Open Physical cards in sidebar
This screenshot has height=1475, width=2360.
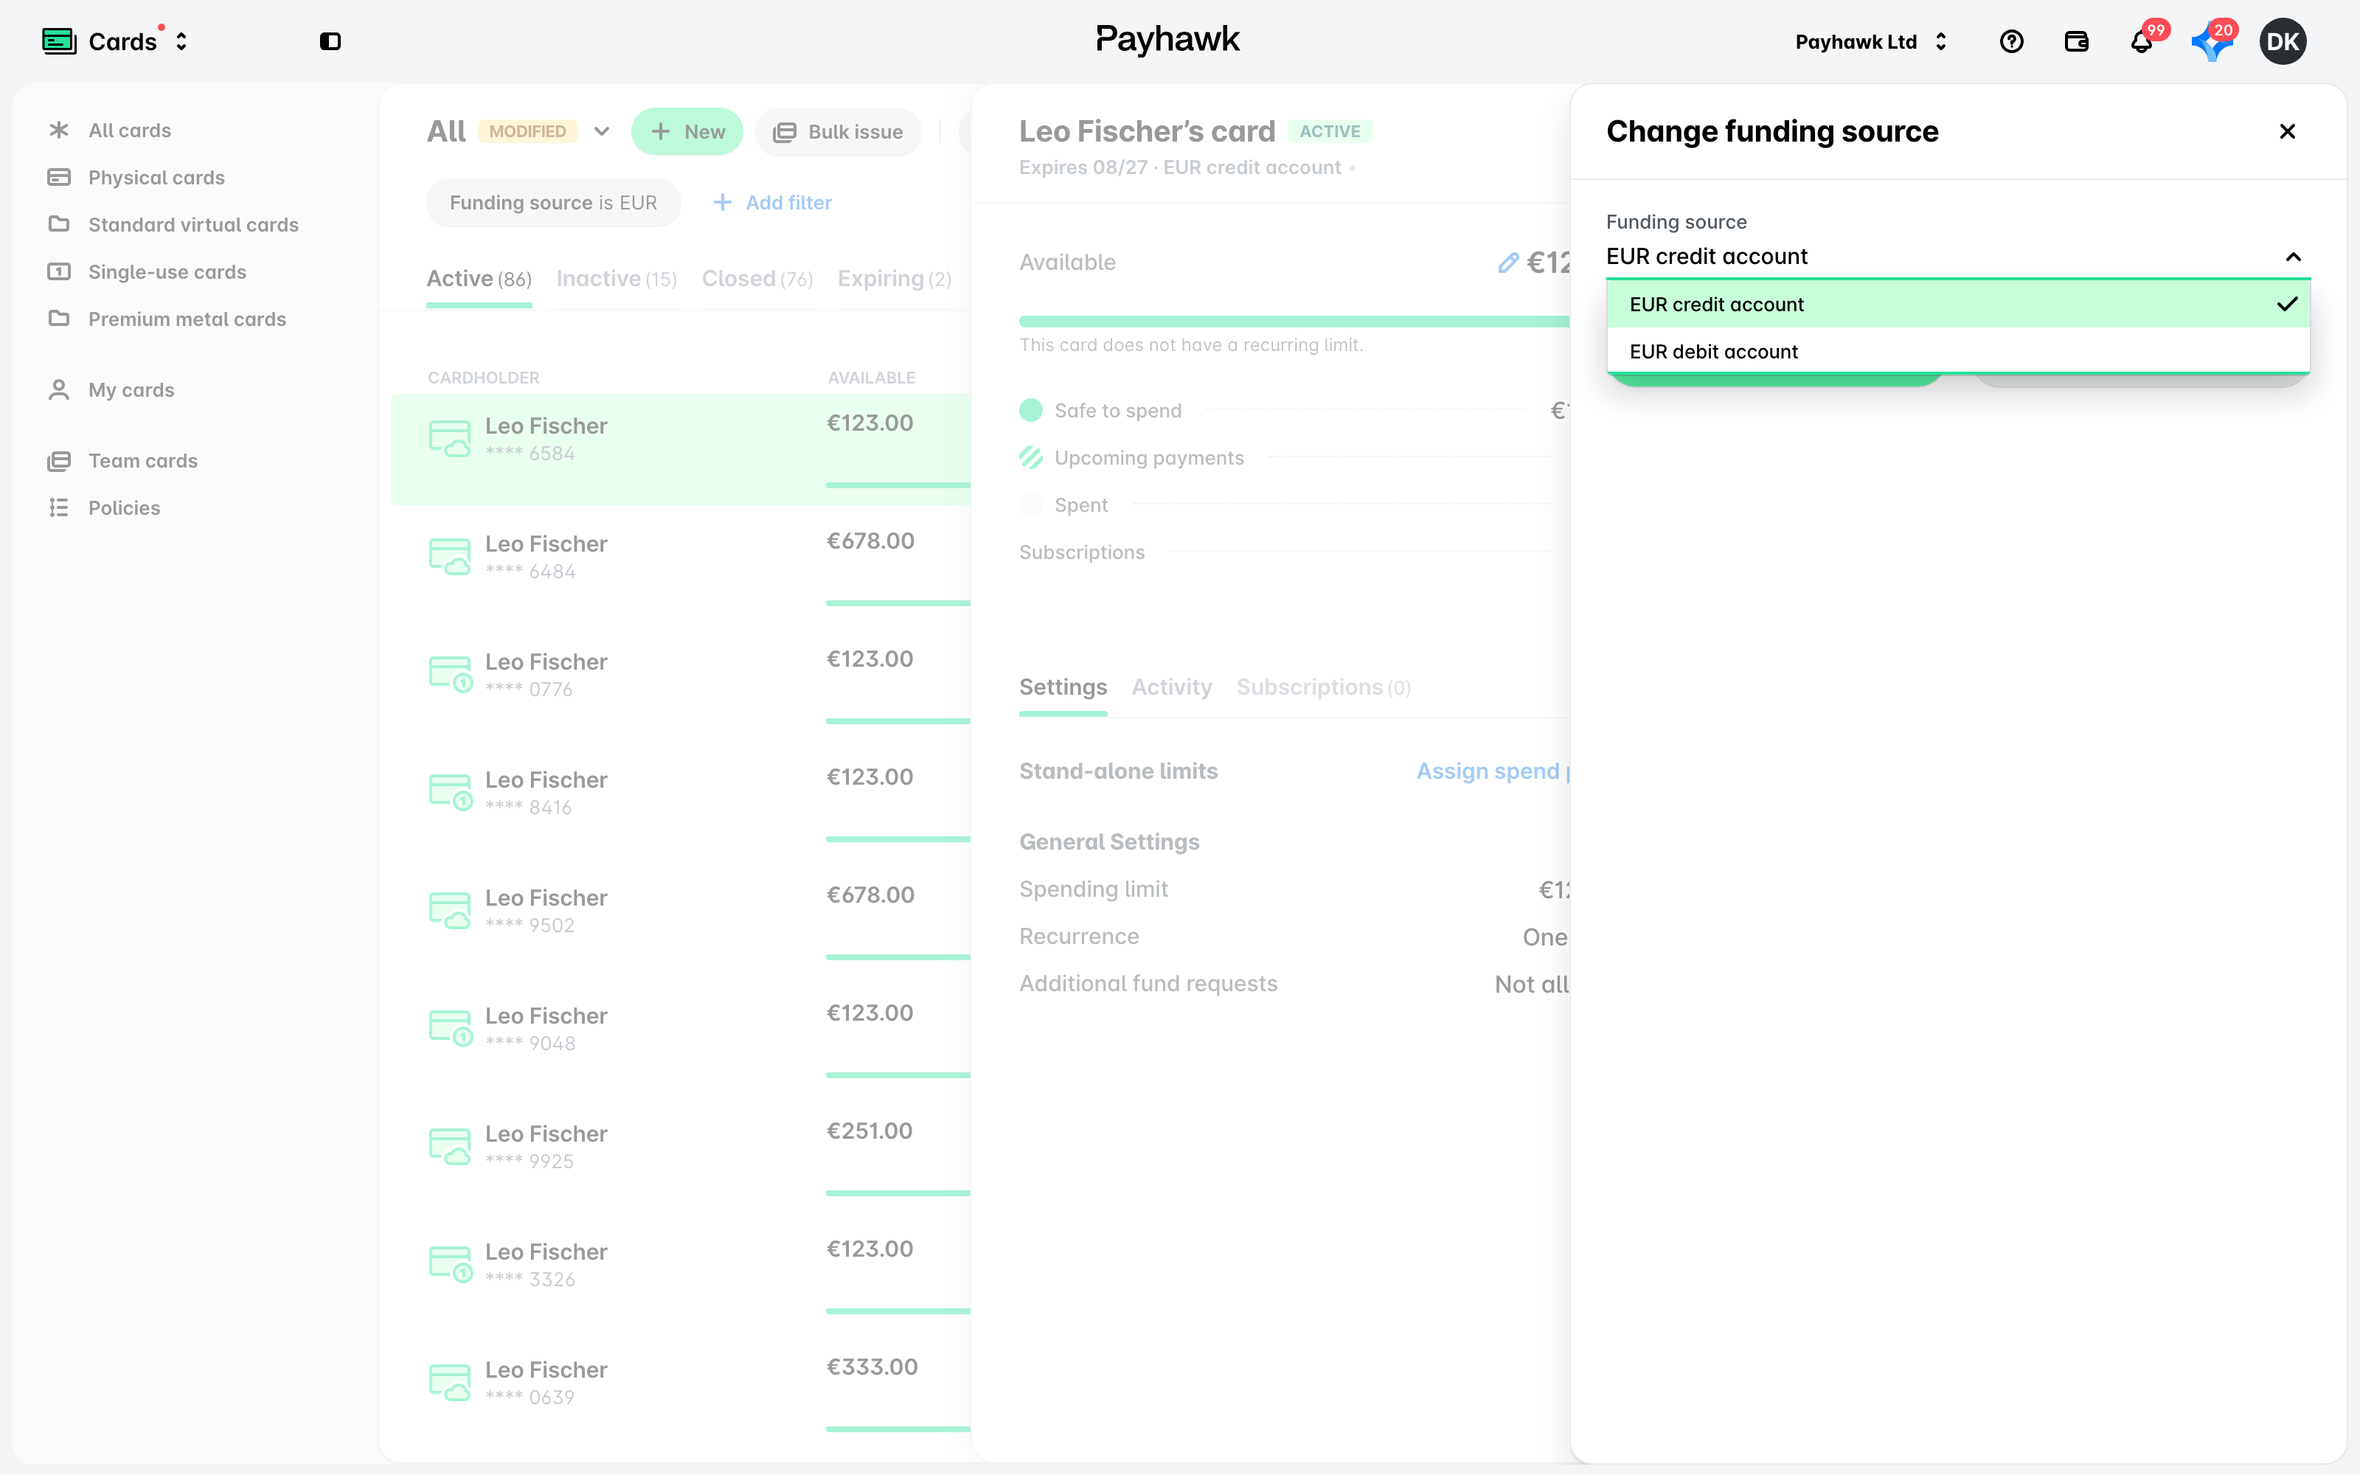tap(156, 178)
